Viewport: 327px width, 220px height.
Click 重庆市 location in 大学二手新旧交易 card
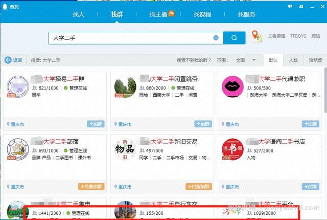[125, 187]
